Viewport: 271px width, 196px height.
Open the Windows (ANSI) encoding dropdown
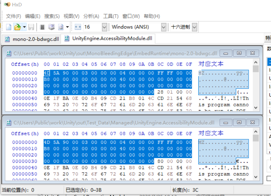(163, 27)
